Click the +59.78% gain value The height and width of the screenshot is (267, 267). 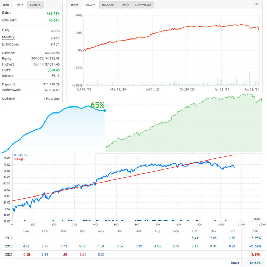pos(53,13)
